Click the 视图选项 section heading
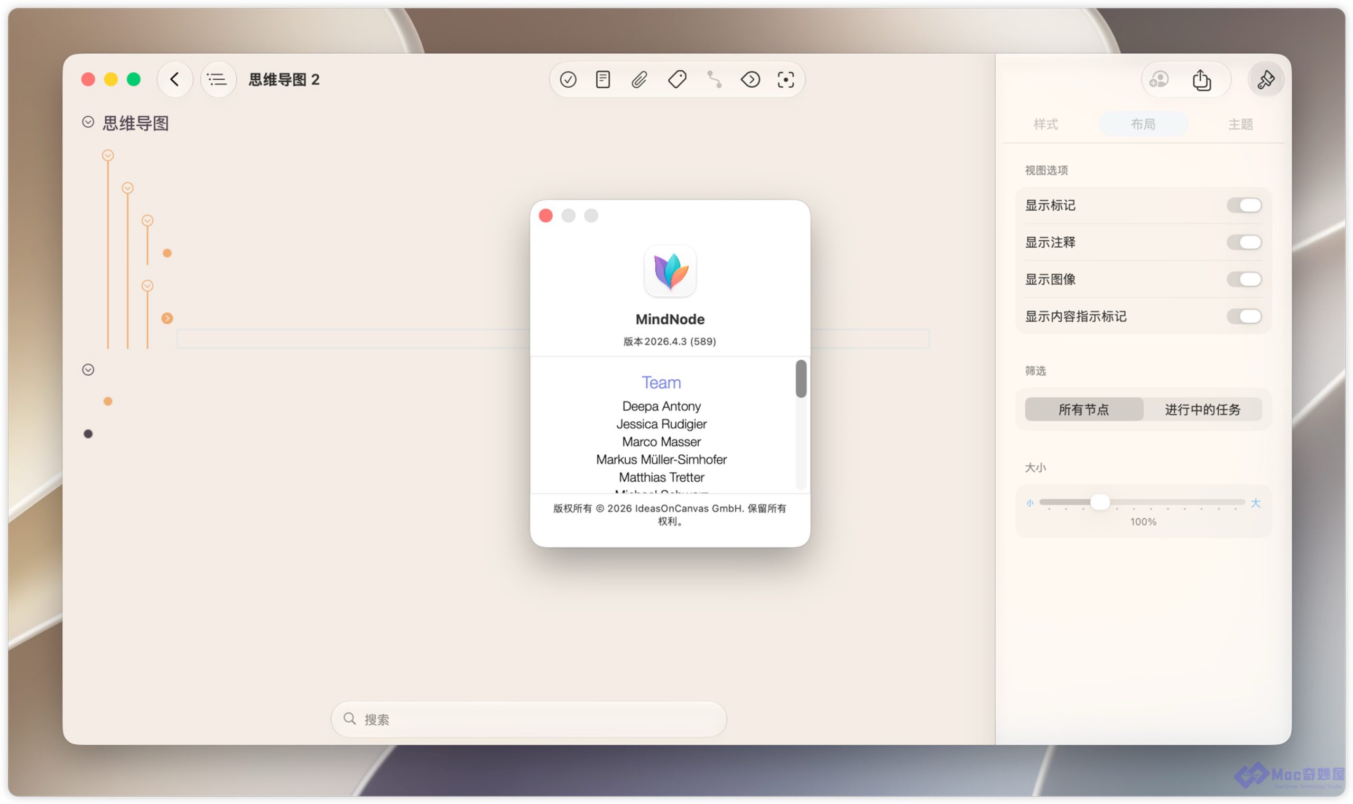The height and width of the screenshot is (804, 1353). tap(1046, 170)
